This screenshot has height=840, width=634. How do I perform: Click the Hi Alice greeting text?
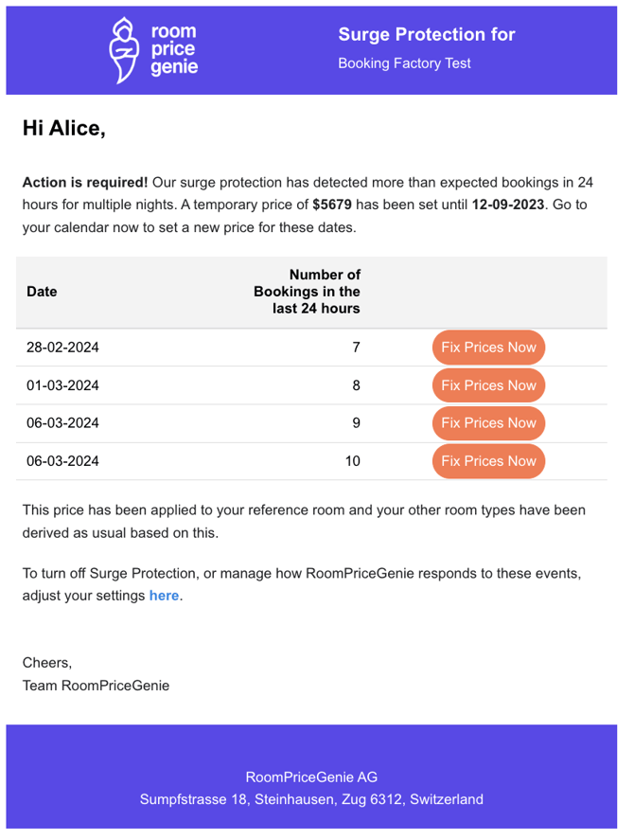(64, 128)
